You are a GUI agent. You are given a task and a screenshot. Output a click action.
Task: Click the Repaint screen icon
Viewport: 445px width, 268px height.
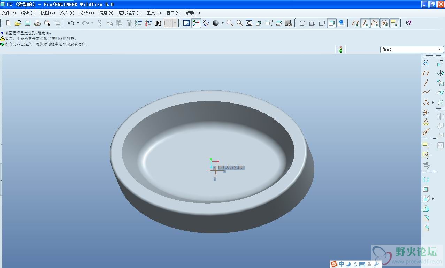186,23
